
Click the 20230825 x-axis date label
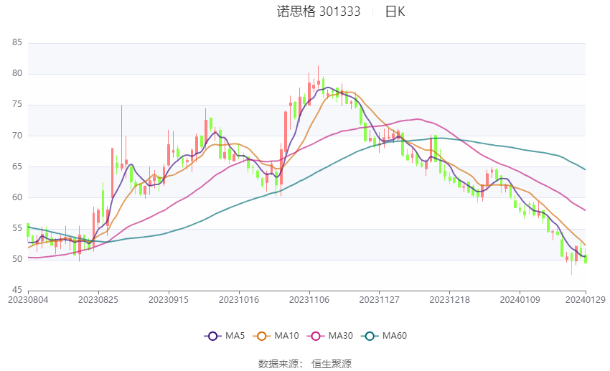98,300
